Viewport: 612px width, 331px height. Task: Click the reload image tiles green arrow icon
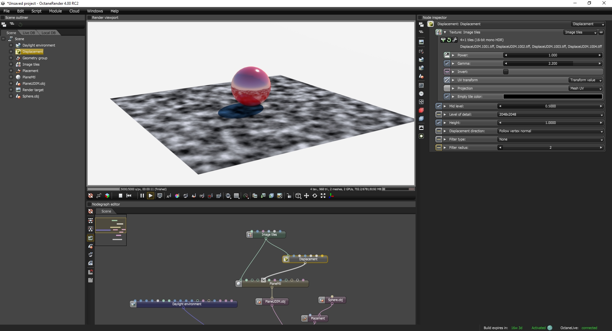click(x=449, y=40)
